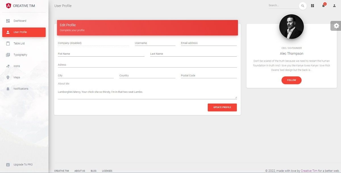Click the search magnifier icon

(303, 6)
